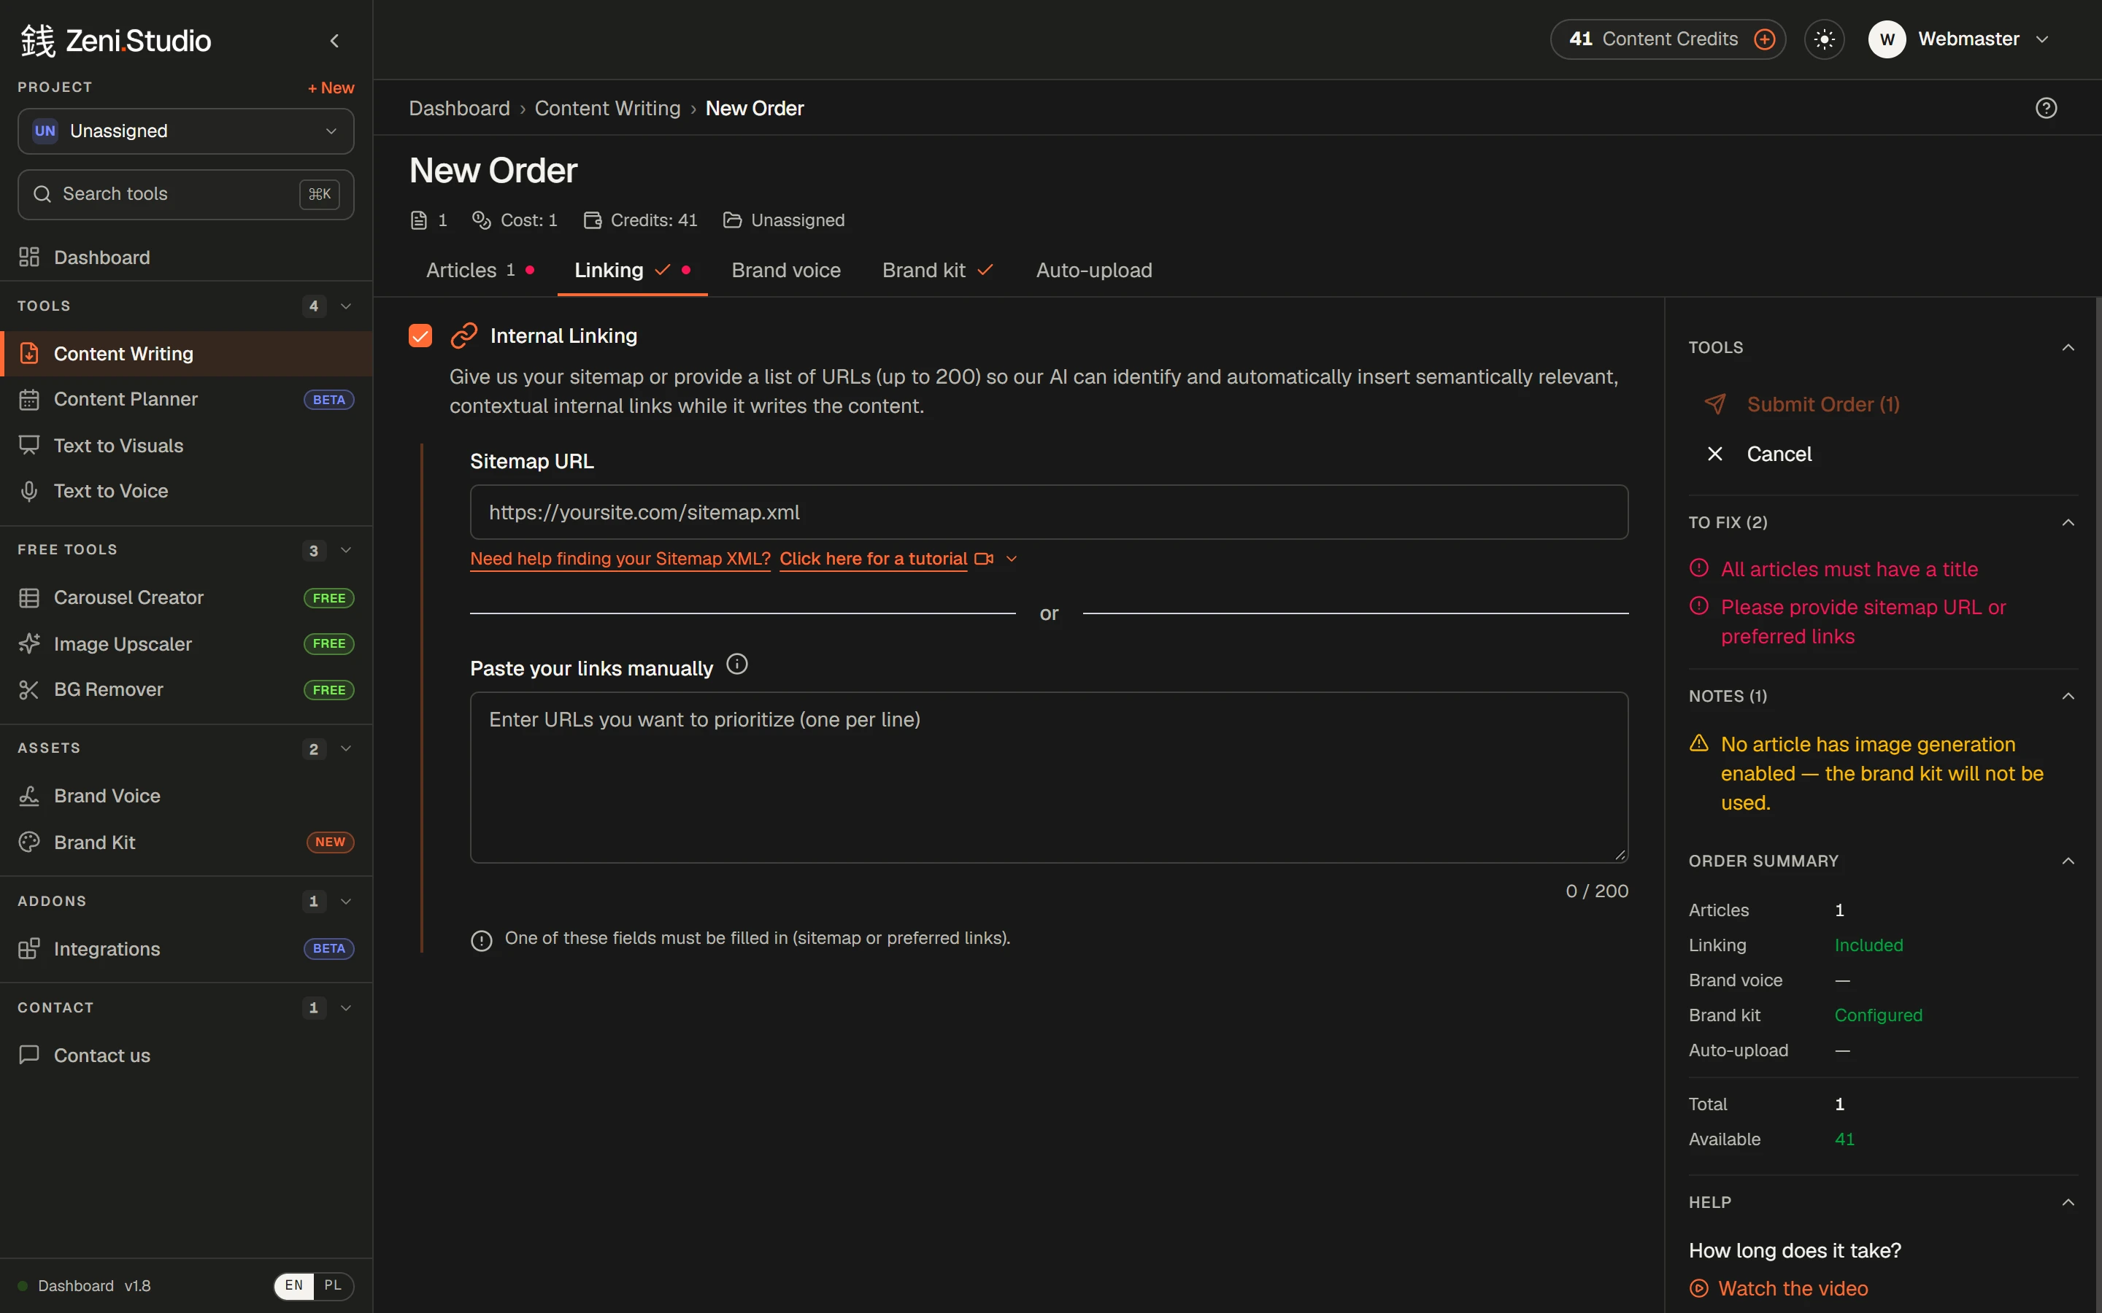Collapse the Order Summary panel section

pos(2068,861)
